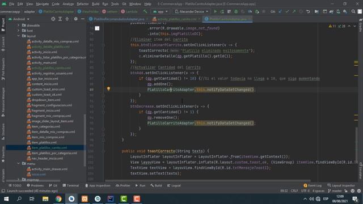Viewport: 363px width, 204px height.
Task: Open the Windows Start button
Action: 6,199
